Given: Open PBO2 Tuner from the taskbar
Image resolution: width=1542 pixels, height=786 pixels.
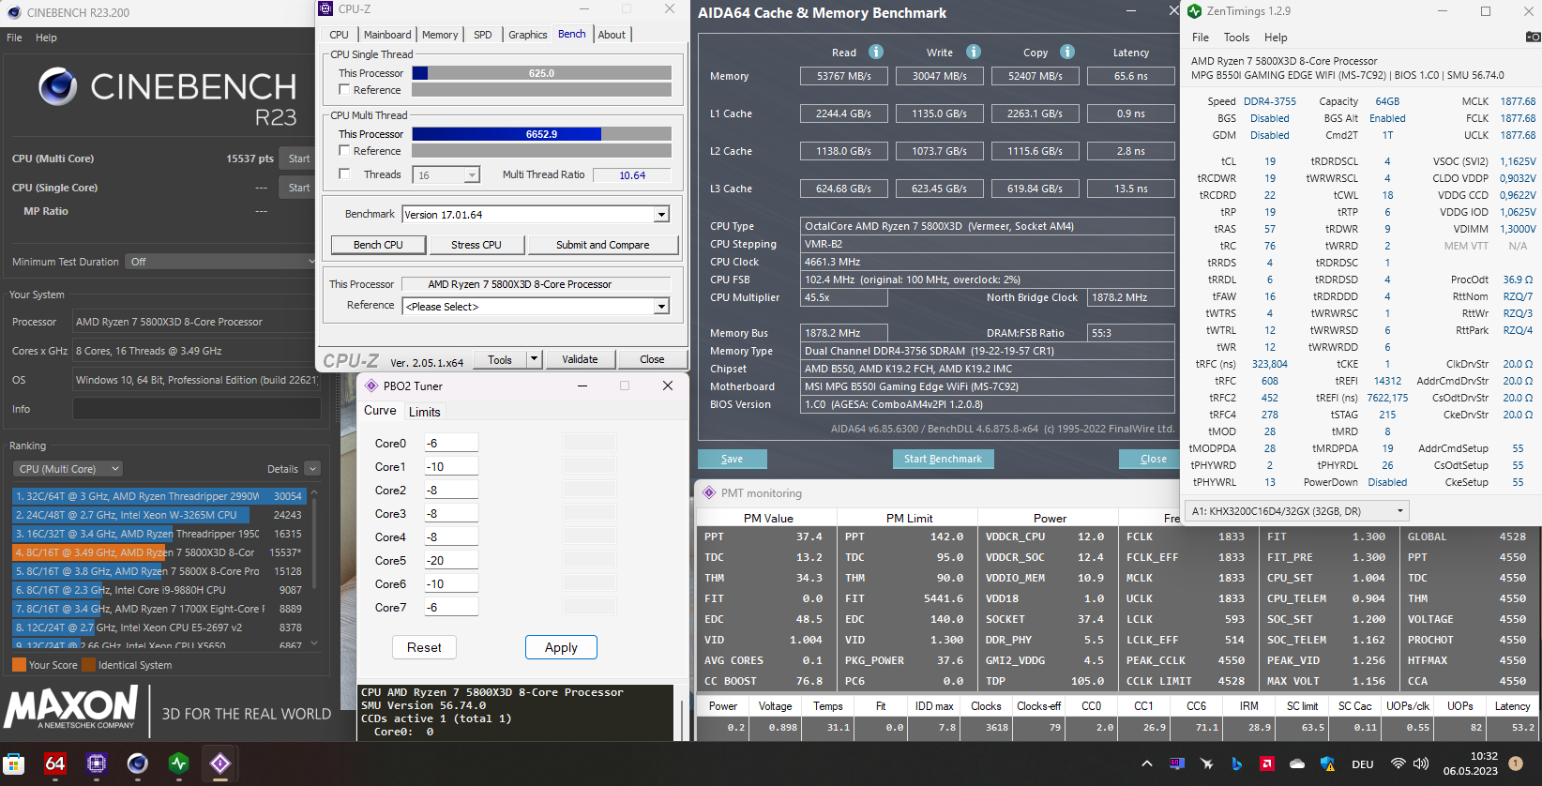Looking at the screenshot, I should [x=220, y=763].
